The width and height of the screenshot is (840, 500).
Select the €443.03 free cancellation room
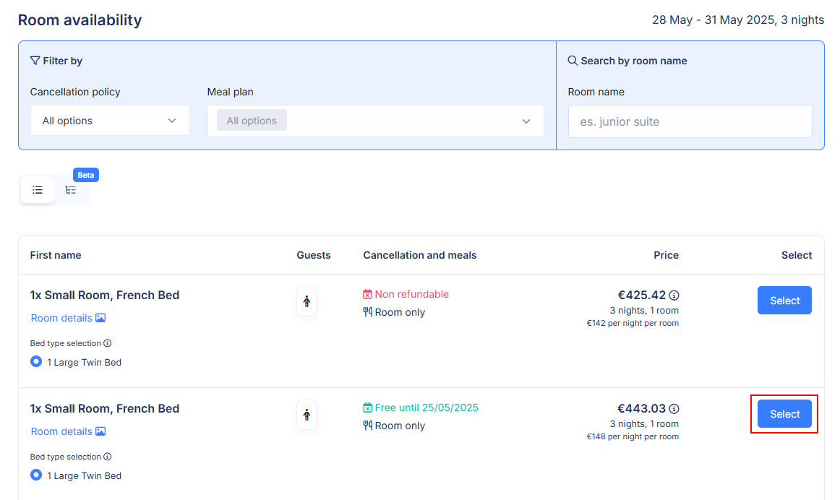pyautogui.click(x=784, y=414)
